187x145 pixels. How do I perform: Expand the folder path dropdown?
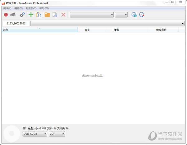tap(108, 24)
